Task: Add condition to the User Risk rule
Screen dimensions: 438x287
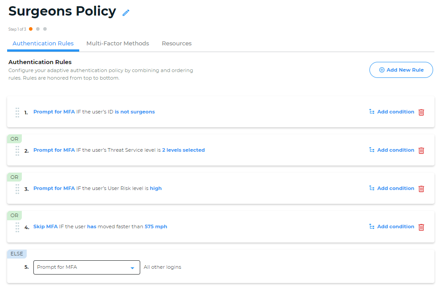Action: click(392, 189)
